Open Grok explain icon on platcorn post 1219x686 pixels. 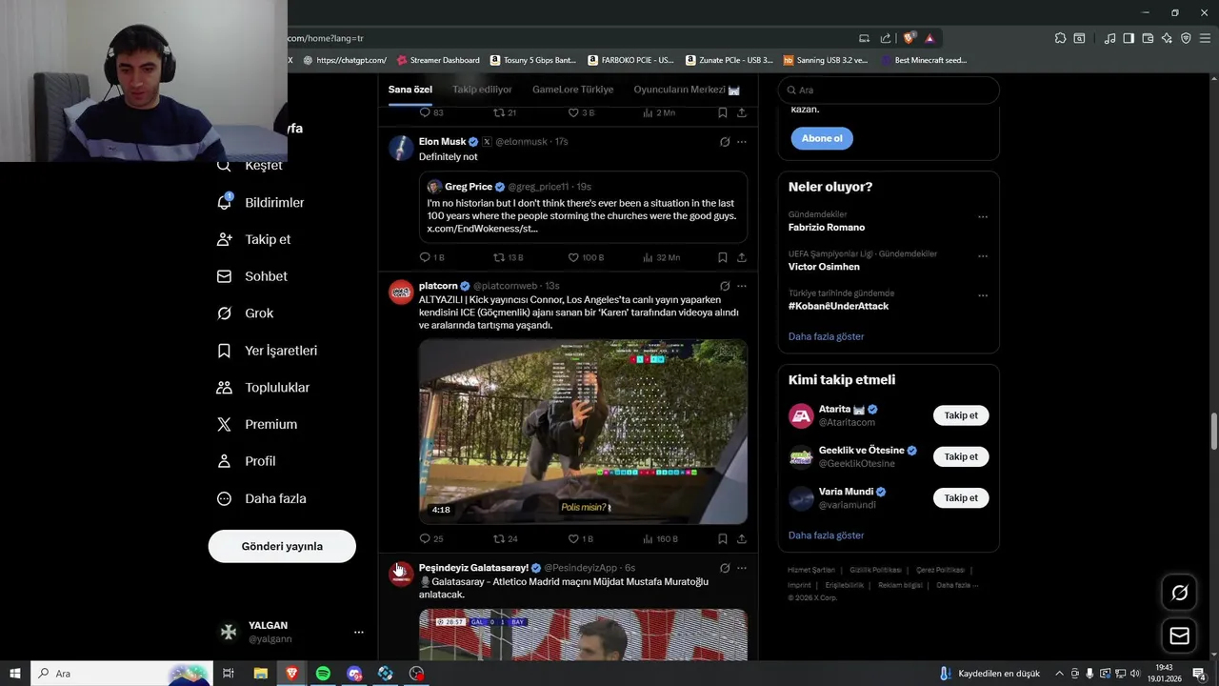click(725, 286)
